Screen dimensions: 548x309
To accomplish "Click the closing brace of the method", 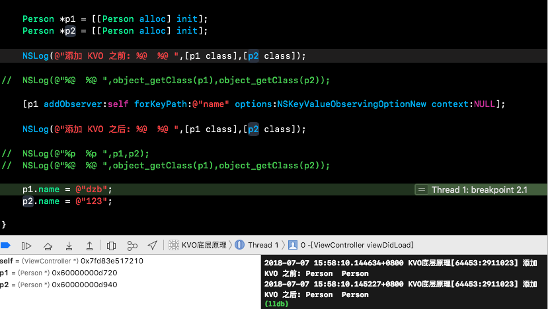I will click(x=4, y=224).
